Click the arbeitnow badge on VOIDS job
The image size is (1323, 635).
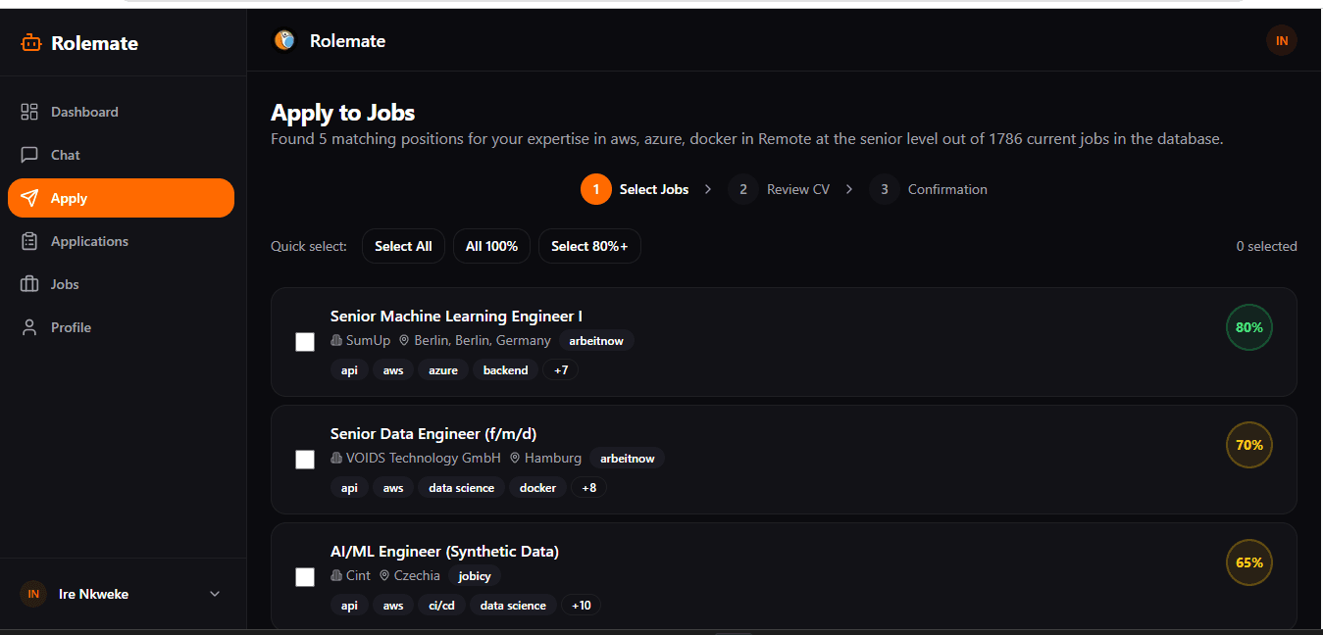(628, 459)
